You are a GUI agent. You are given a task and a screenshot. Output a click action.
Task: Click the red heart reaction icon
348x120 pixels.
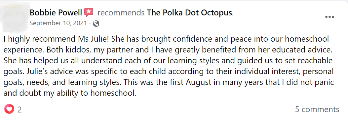[x=9, y=109]
